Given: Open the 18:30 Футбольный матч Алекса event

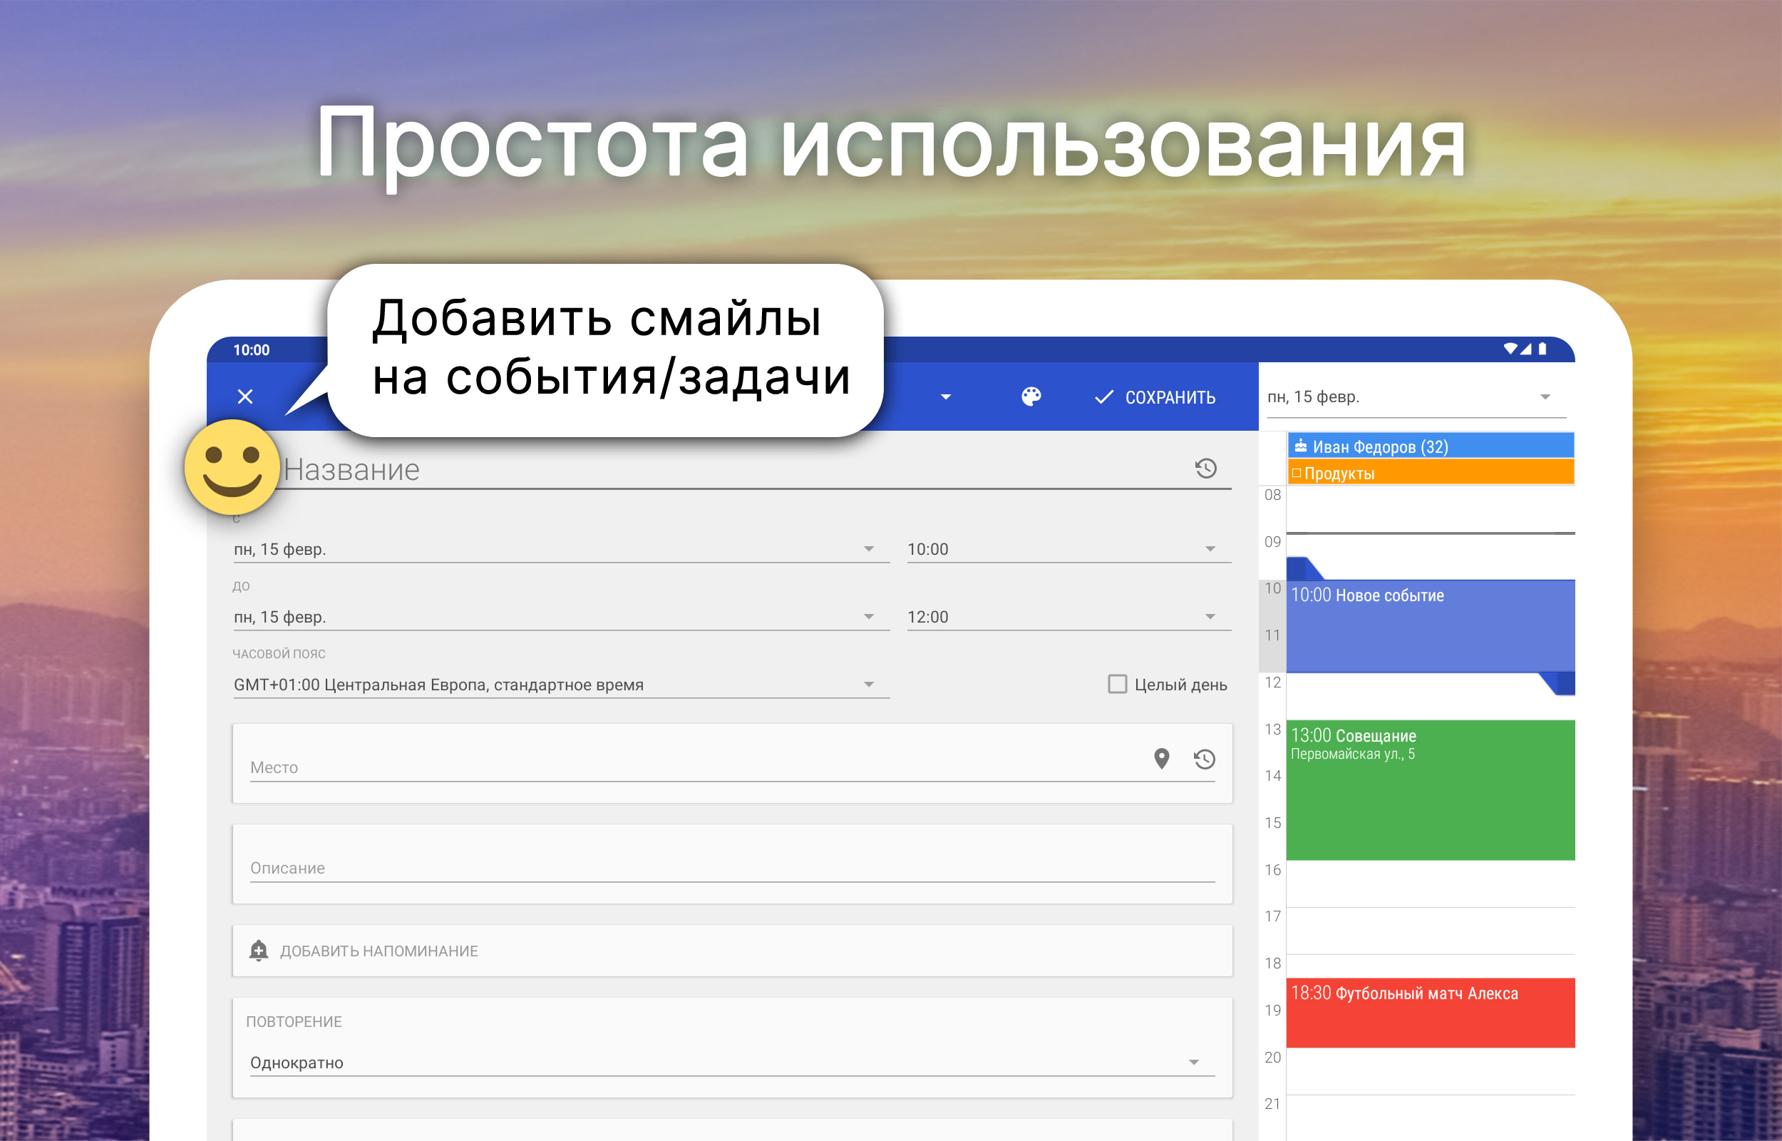Looking at the screenshot, I should [1430, 1012].
